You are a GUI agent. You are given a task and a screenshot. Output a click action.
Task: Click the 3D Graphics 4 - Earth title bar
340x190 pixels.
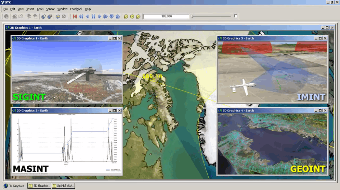[x=273, y=111]
